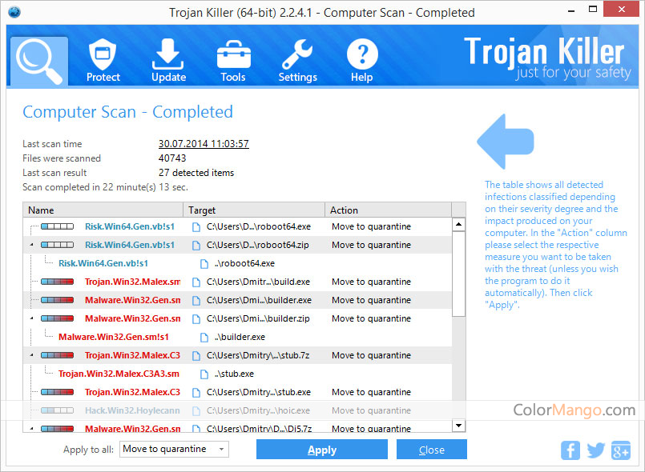Select nested threat 'Malware.Win32.Gen.sm!s1'
The image size is (645, 472).
click(x=114, y=337)
